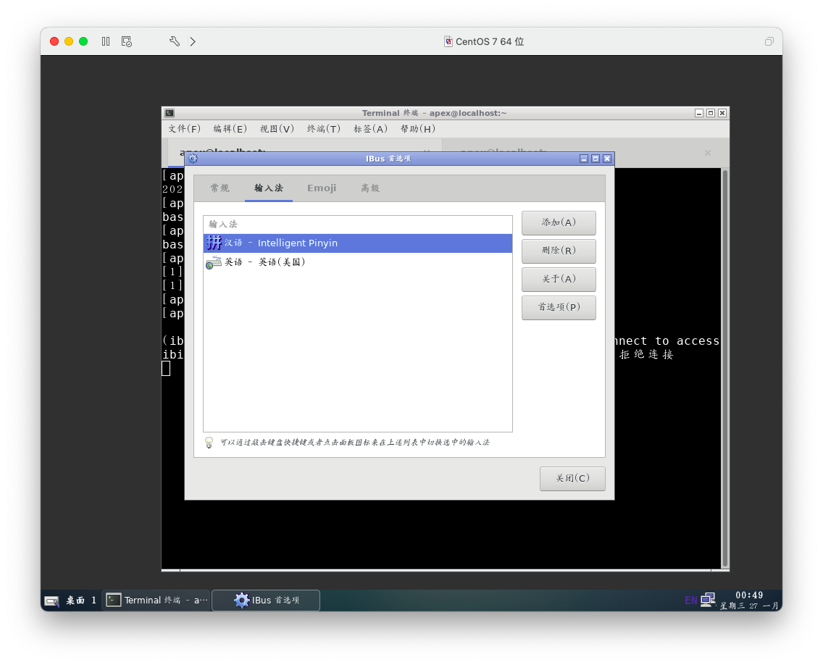823x665 pixels.
Task: Click the Terminal scrollbar
Action: (x=725, y=369)
